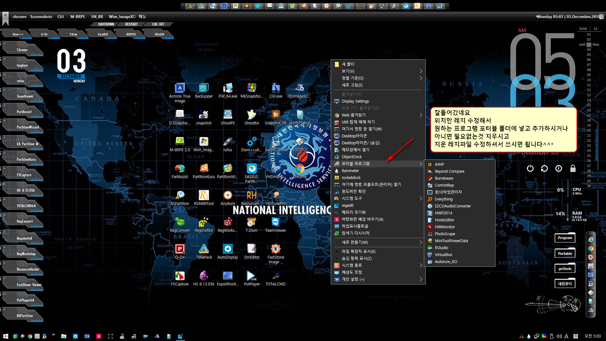
Task: Click LOG OFF button at top
Action: pyautogui.click(x=158, y=24)
